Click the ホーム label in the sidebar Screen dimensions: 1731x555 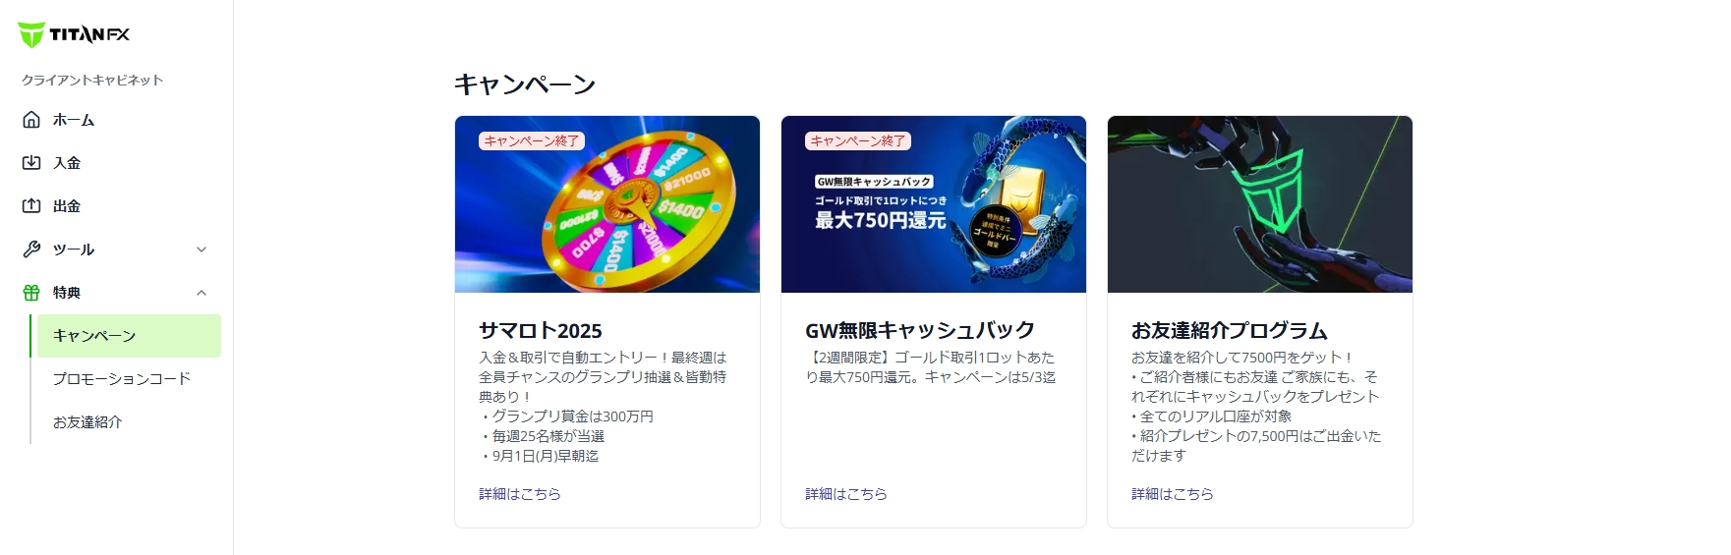pyautogui.click(x=74, y=120)
